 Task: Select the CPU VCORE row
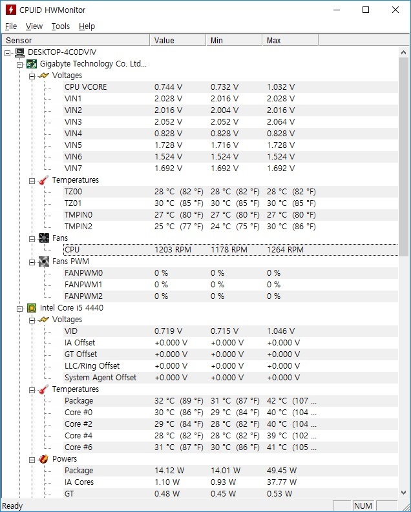(231, 87)
